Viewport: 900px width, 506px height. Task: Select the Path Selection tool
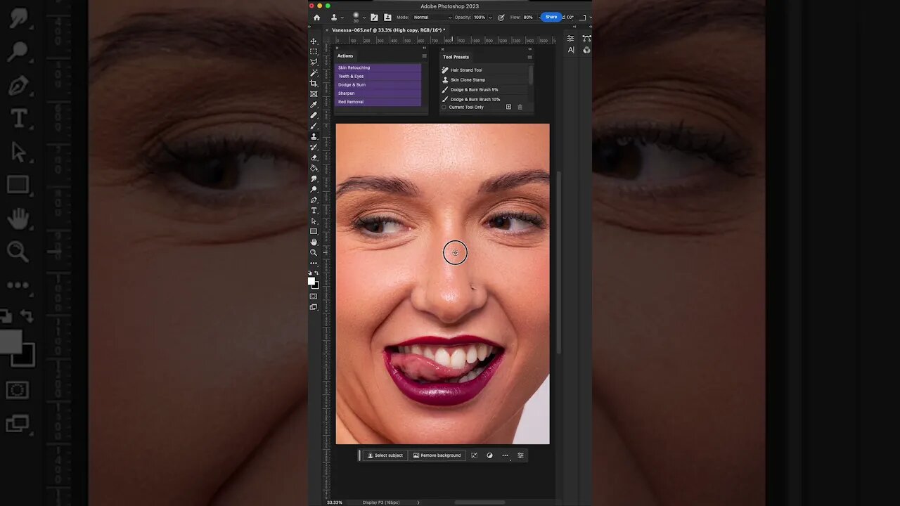(314, 221)
